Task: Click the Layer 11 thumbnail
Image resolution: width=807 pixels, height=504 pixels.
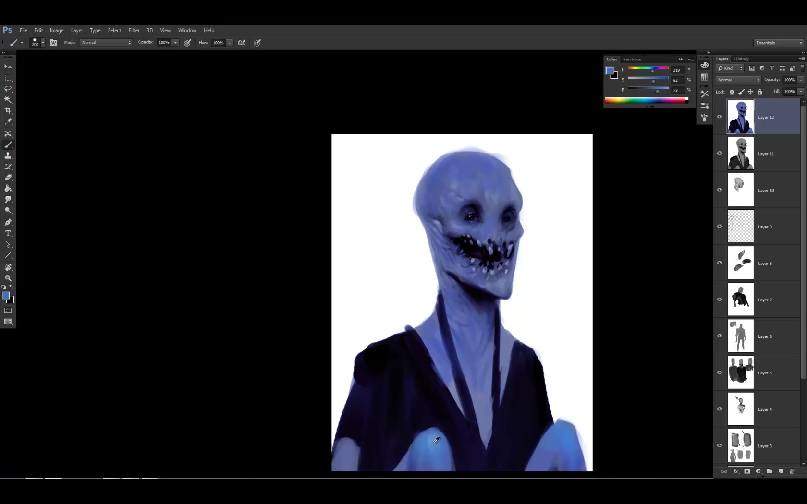Action: point(741,154)
